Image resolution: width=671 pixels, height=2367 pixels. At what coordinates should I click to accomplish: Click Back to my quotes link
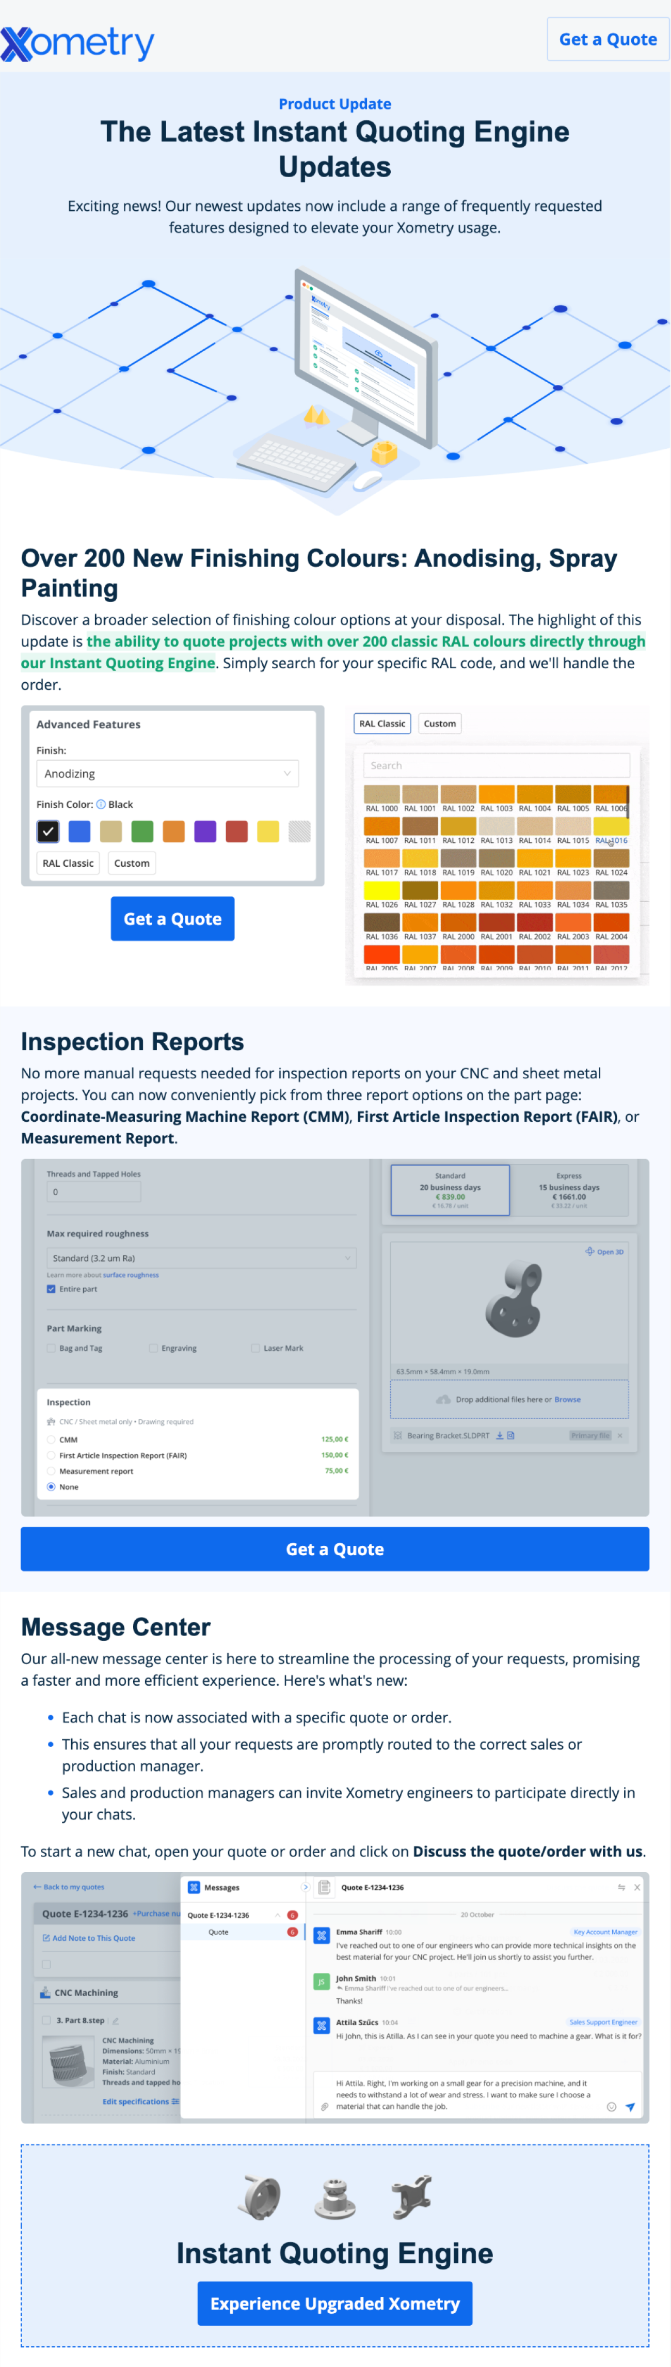pos(69,1887)
